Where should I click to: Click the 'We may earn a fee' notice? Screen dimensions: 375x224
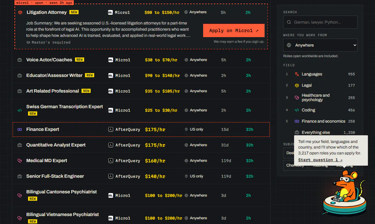[239, 42]
